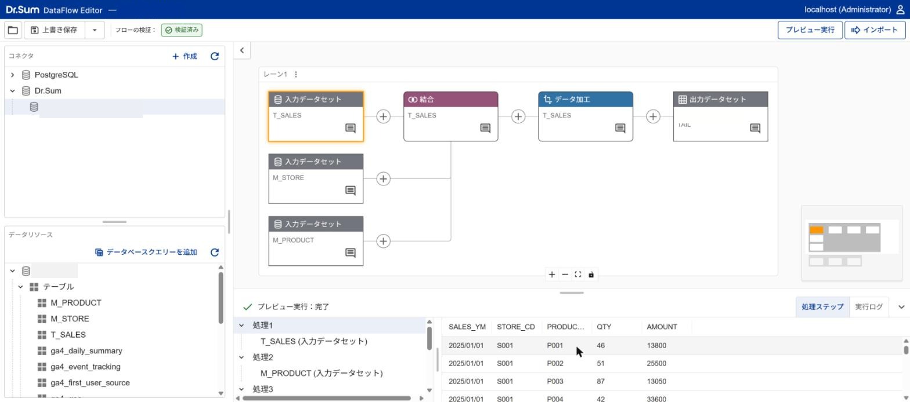Open comment on T_SALES input node

351,128
